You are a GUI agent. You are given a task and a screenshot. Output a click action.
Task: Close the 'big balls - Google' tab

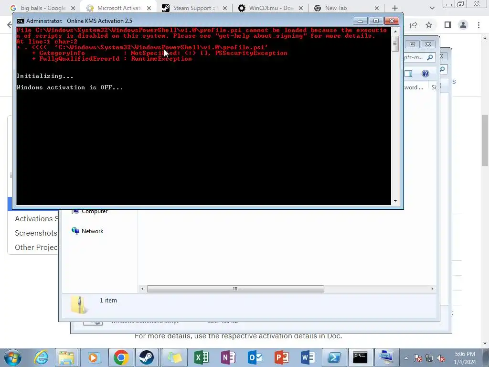pyautogui.click(x=73, y=8)
